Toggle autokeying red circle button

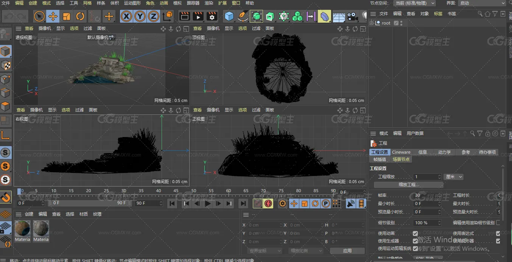(x=268, y=203)
